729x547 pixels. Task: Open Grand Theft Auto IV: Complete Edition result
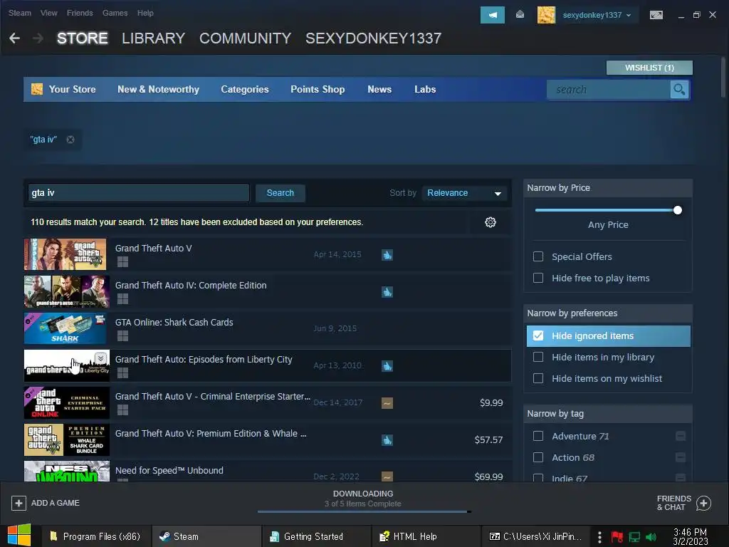[x=268, y=291]
